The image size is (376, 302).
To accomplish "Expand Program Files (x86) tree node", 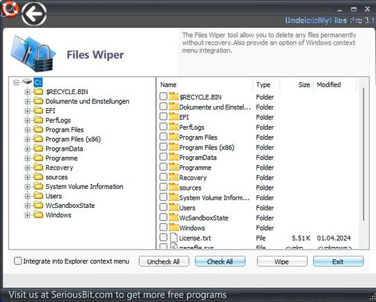I will click(x=27, y=139).
